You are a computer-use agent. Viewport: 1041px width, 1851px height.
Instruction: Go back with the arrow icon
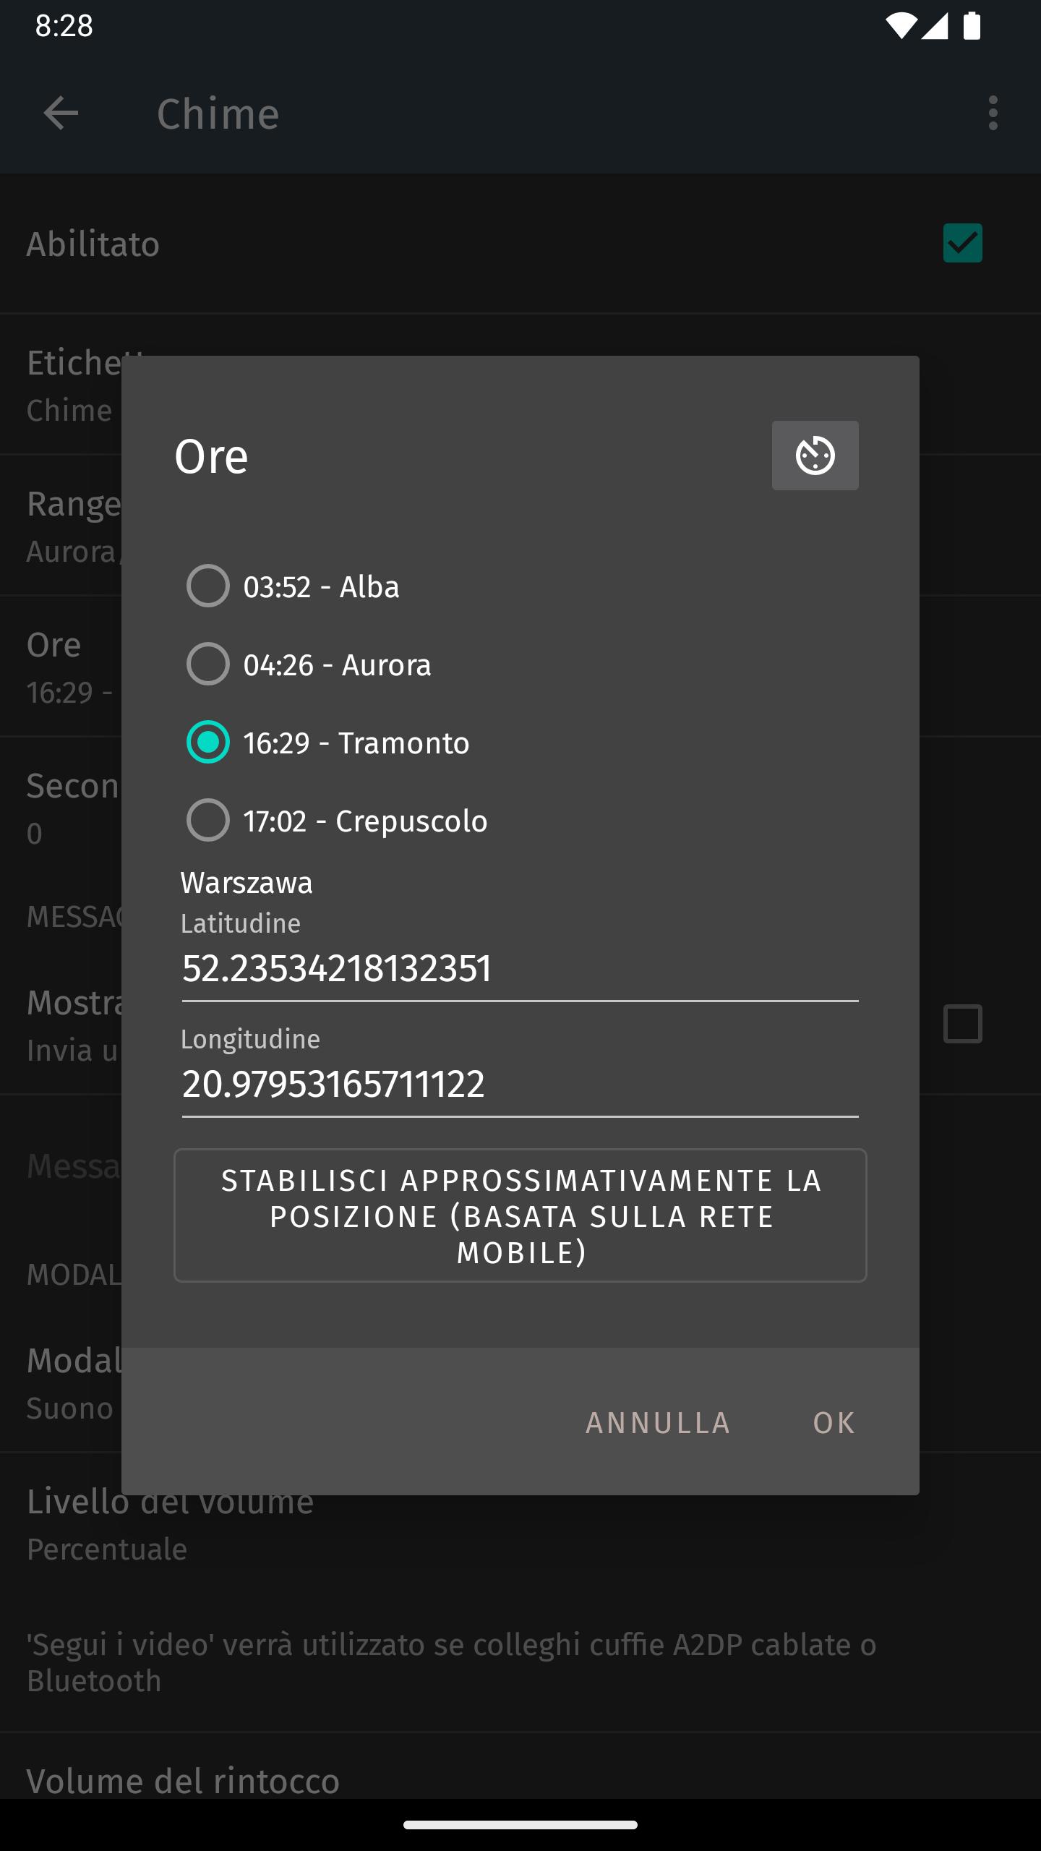61,114
